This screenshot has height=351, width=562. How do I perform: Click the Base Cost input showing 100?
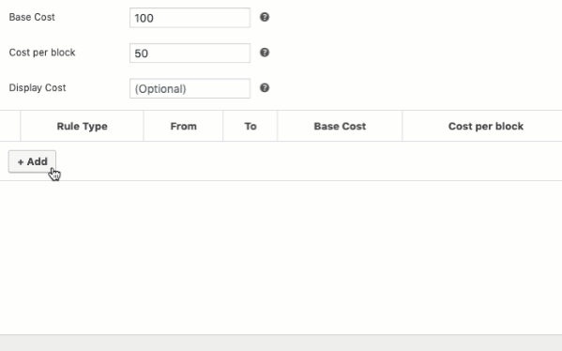190,18
